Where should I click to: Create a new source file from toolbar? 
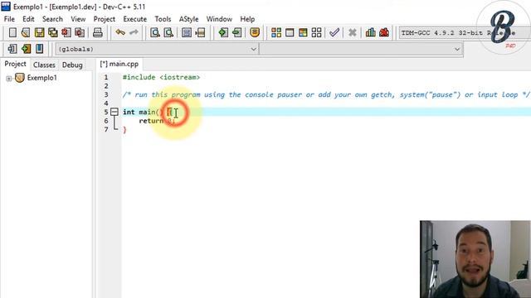12,32
